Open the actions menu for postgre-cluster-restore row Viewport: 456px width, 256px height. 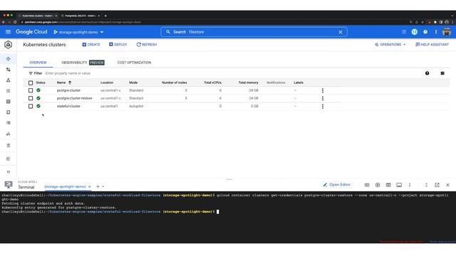click(323, 98)
